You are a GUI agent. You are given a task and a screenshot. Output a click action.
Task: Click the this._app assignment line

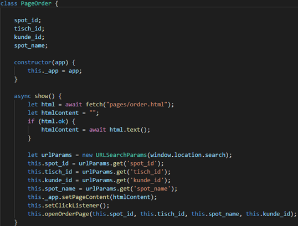pos(55,71)
